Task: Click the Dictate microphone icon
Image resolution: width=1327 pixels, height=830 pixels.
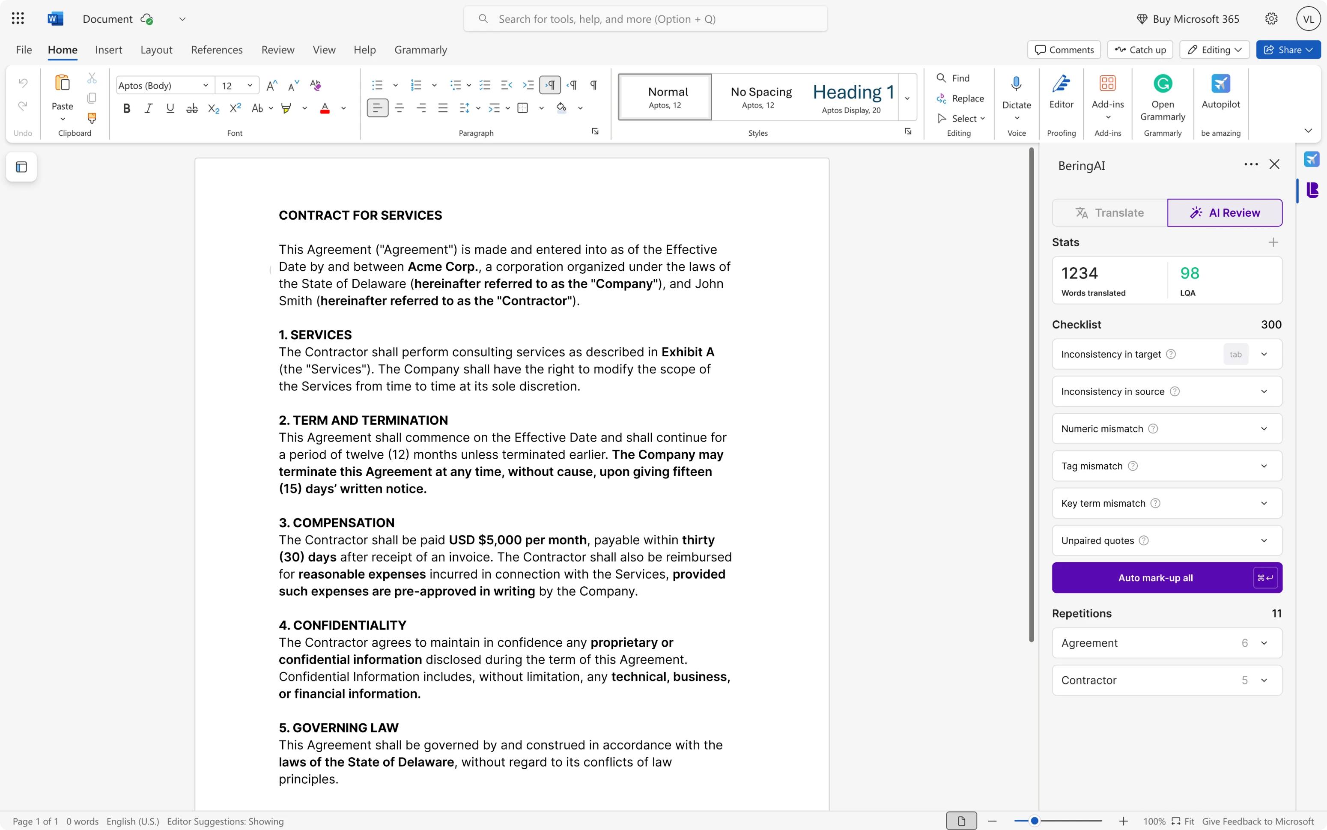Action: 1016,84
